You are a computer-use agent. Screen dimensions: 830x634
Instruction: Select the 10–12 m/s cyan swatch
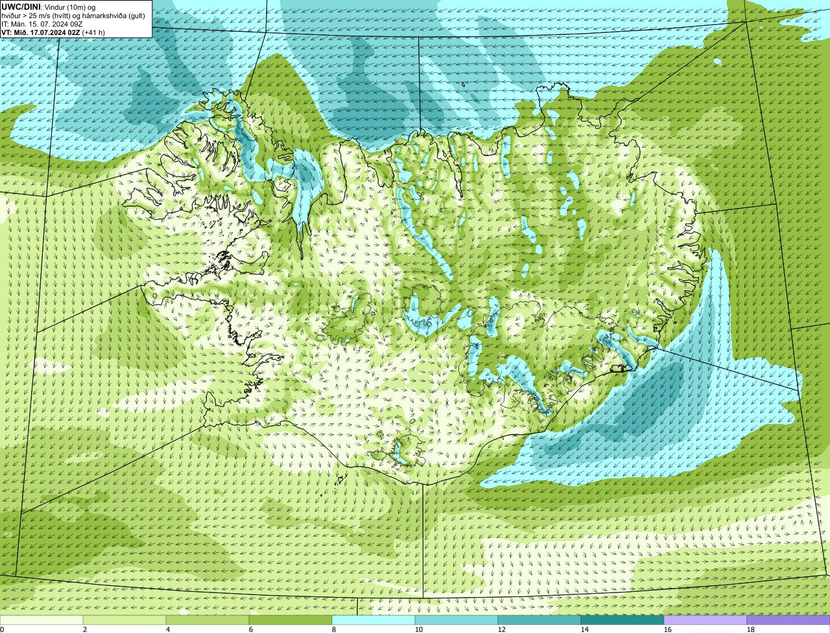(456, 620)
